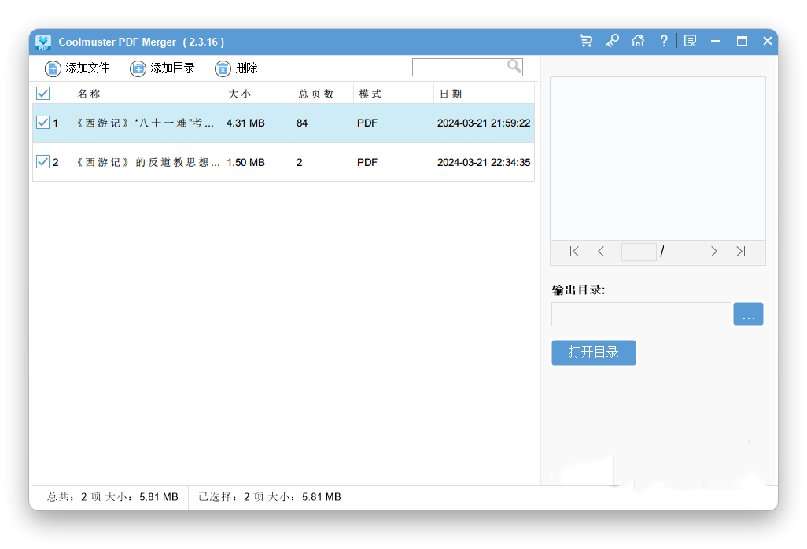Jump to last page in preview

pos(741,252)
